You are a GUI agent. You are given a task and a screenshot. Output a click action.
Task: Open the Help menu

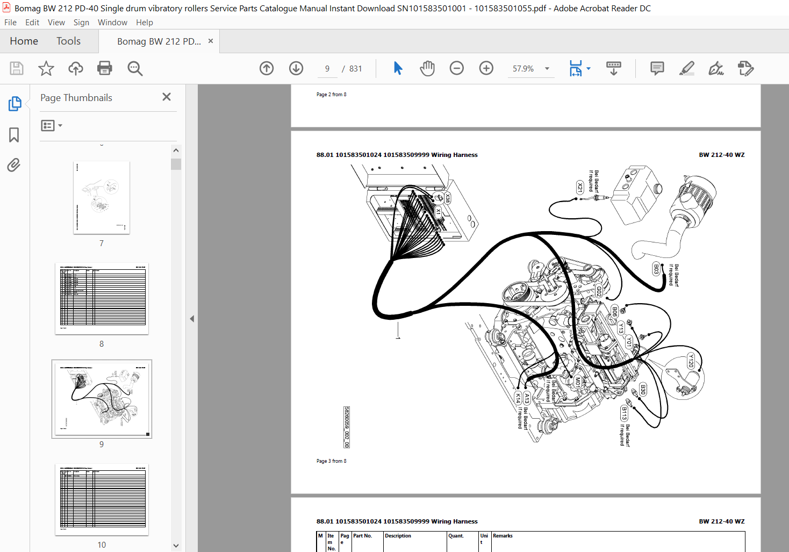coord(145,23)
